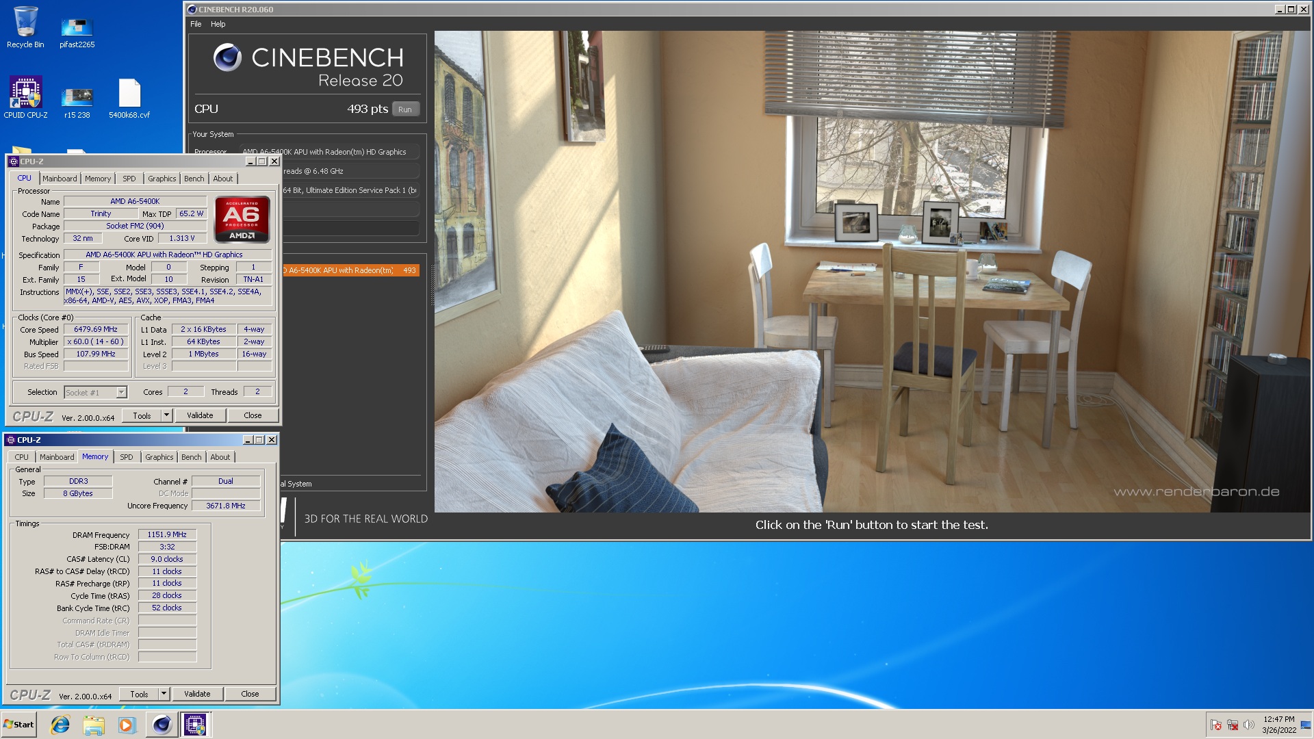Click the Cinebench sphere logo

click(x=227, y=58)
